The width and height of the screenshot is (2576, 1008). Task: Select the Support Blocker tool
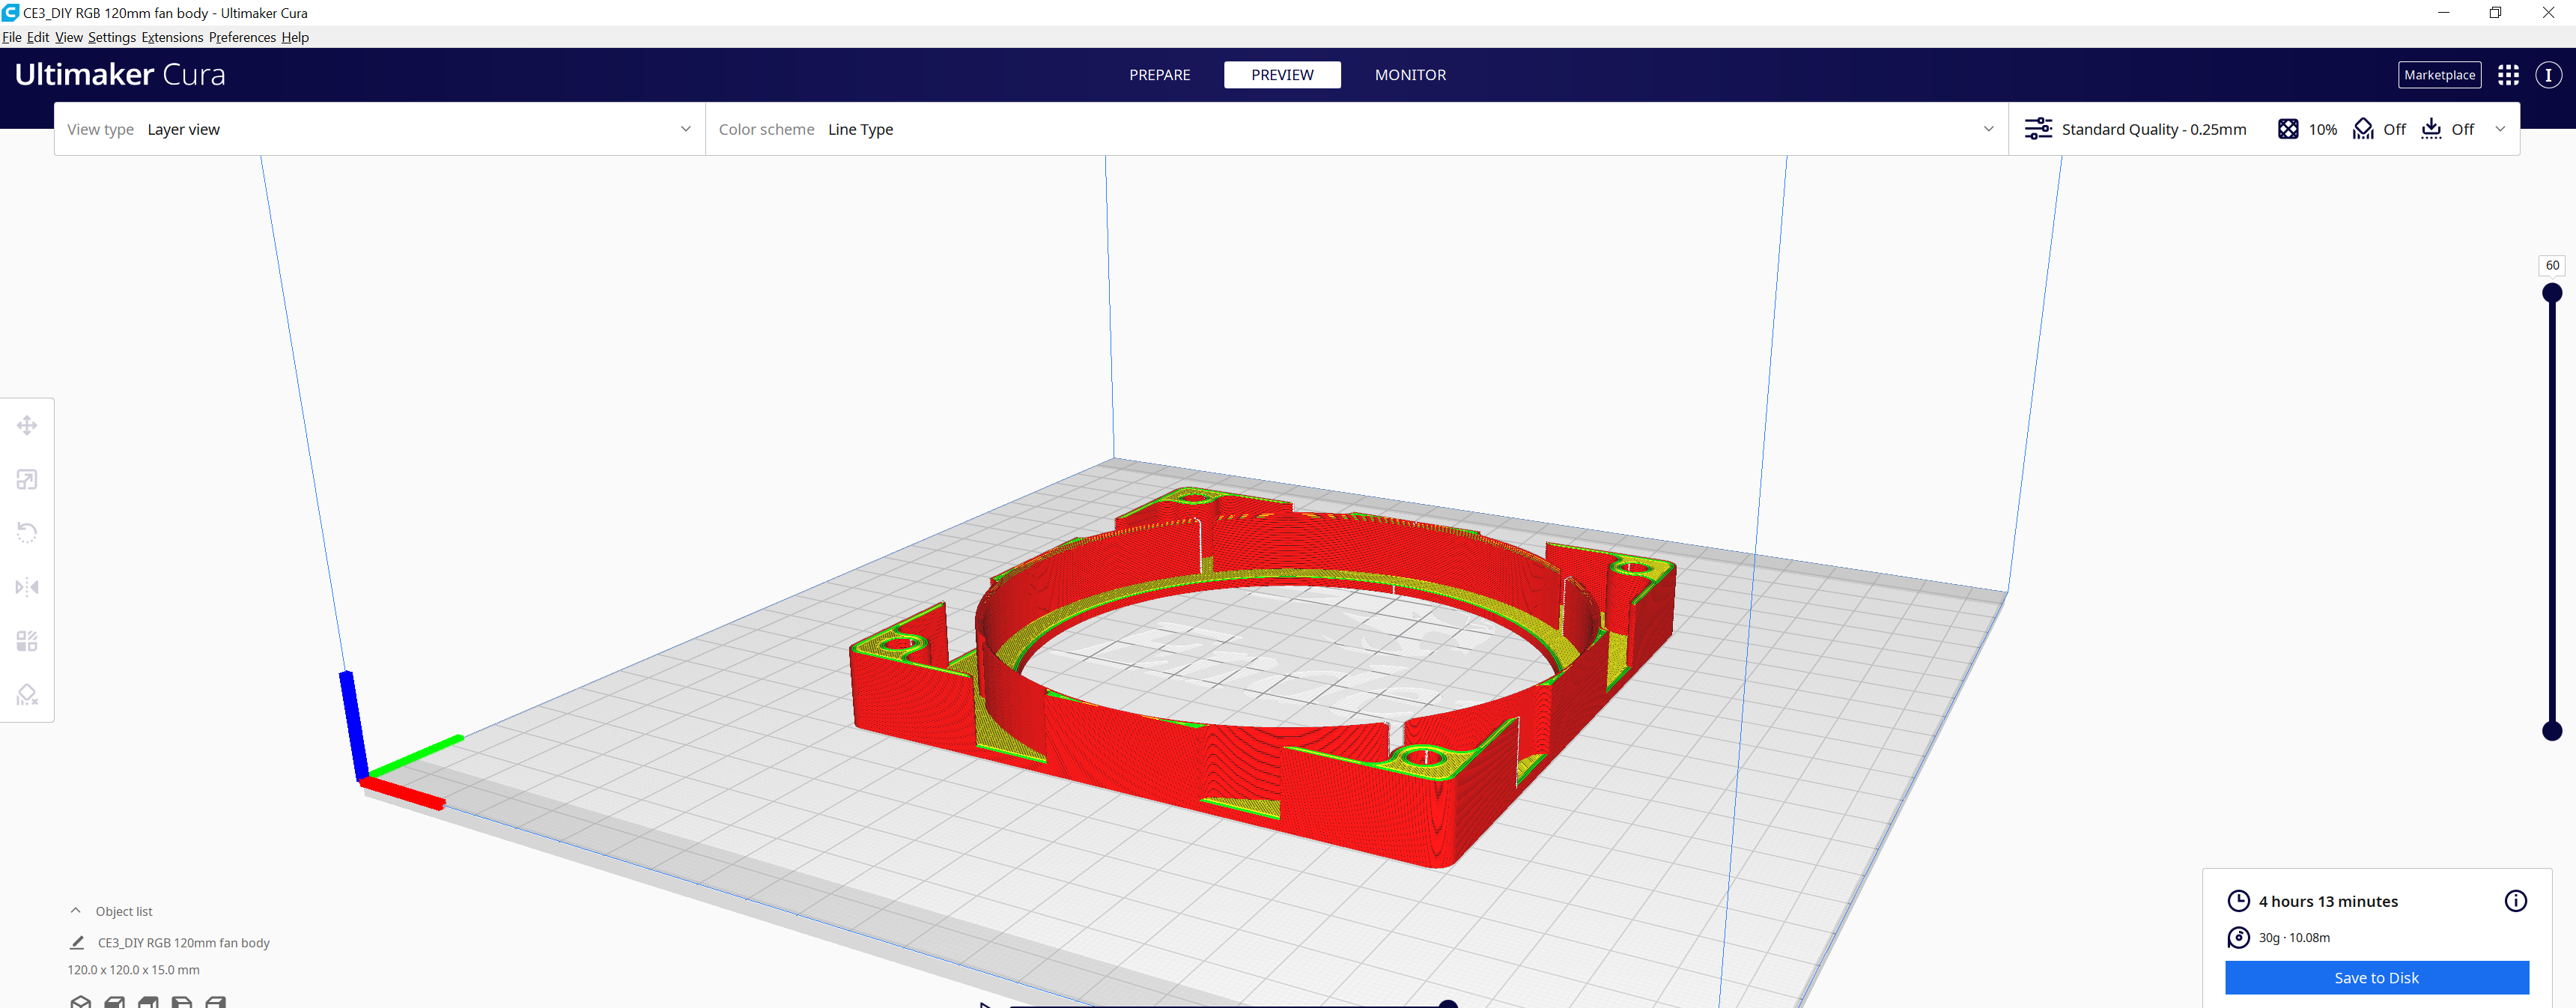pos(27,694)
